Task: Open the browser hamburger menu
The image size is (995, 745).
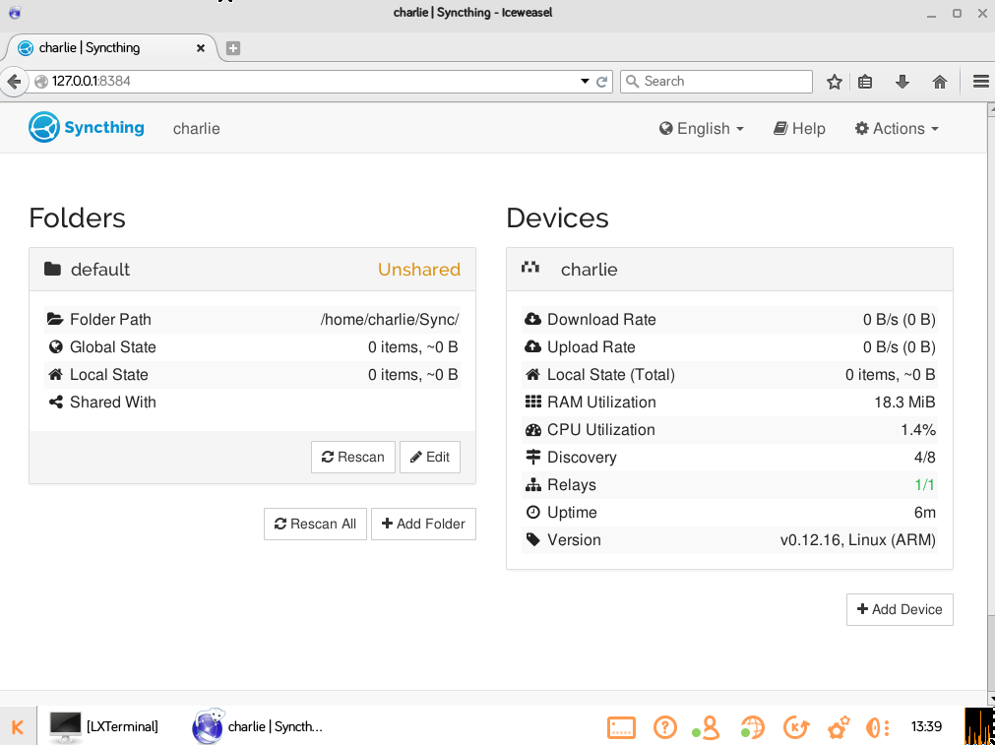Action: point(981,82)
